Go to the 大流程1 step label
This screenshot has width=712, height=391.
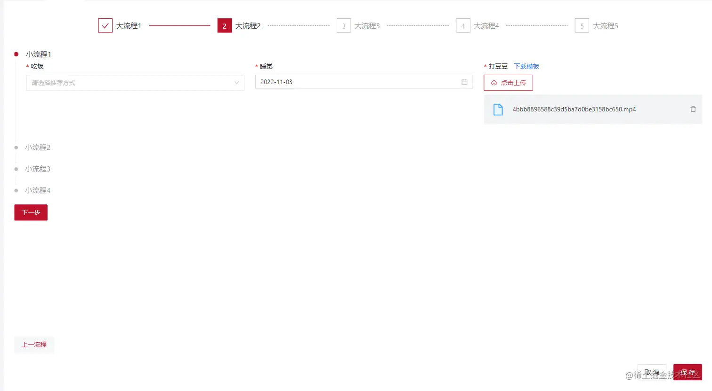pos(129,26)
